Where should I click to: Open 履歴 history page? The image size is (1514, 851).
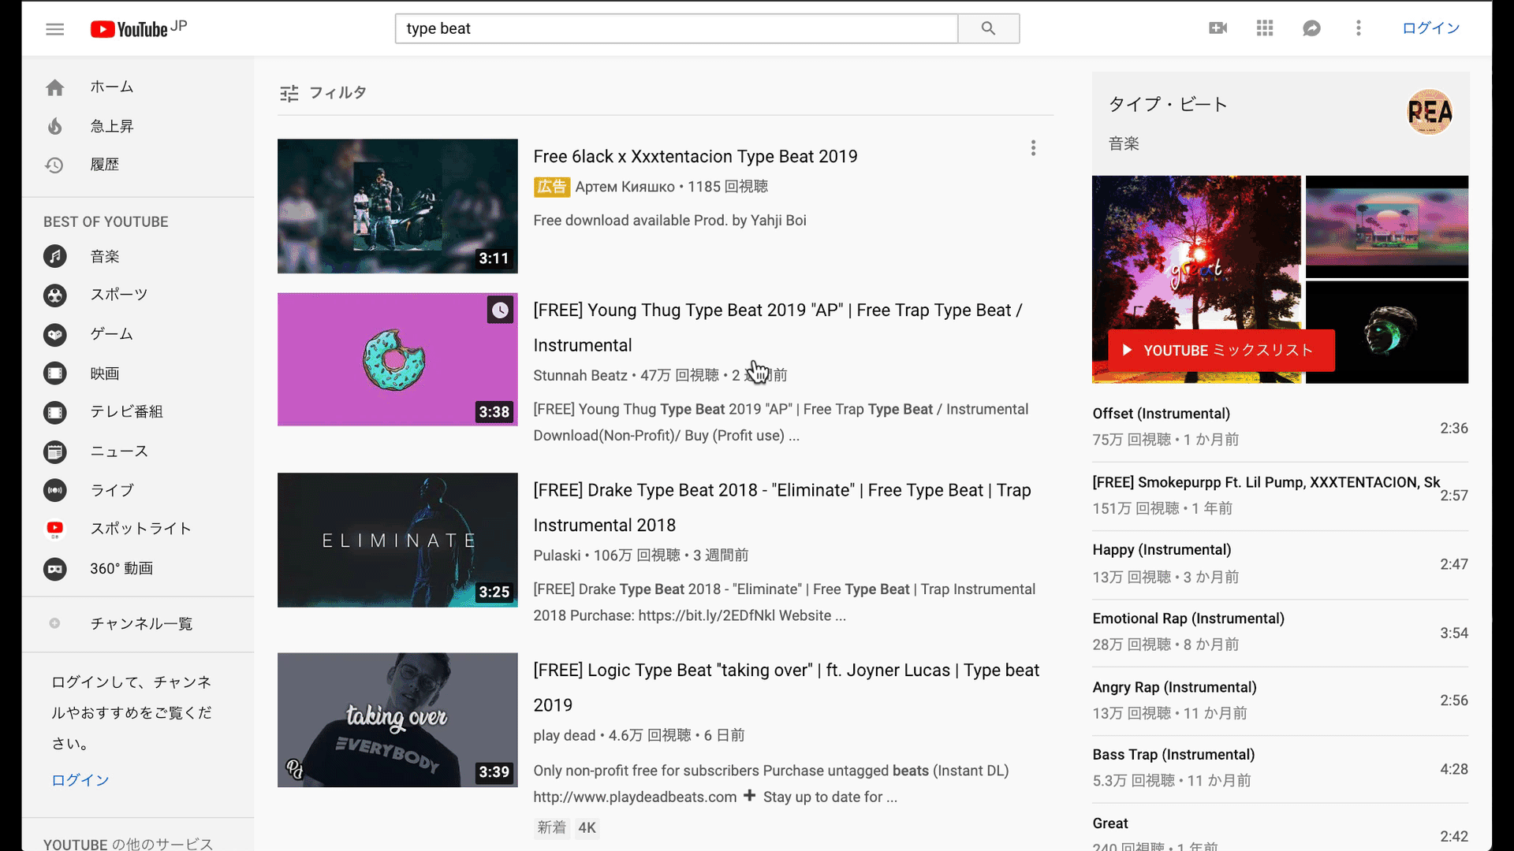tap(103, 165)
